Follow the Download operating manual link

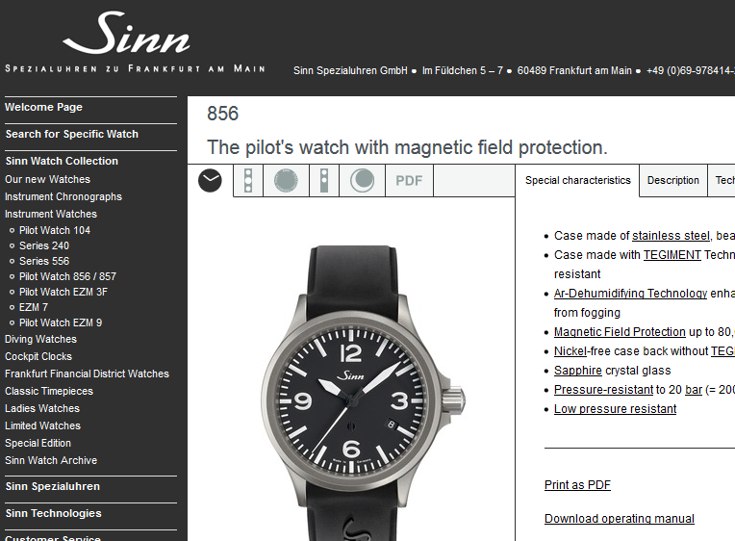click(x=620, y=519)
